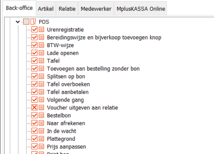The height and width of the screenshot is (154, 214).
Task: Switch to the Artikel tab
Action: click(46, 8)
